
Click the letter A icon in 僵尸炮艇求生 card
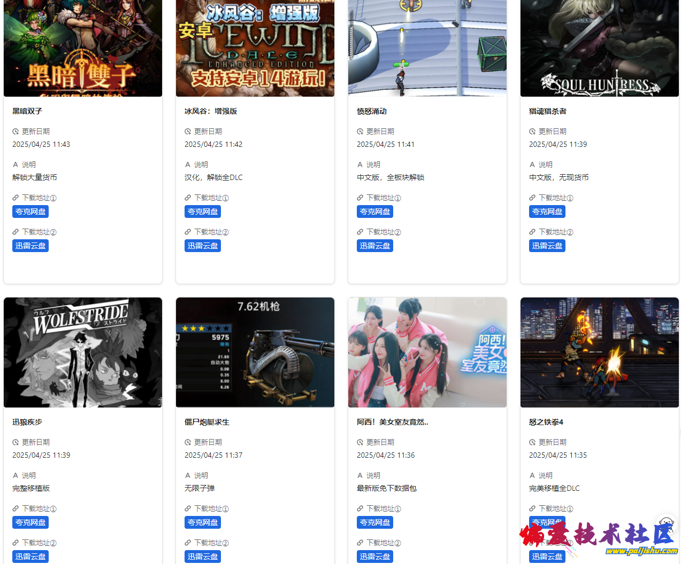click(188, 475)
